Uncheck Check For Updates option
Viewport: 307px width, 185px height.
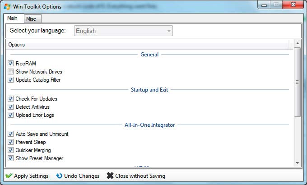[10, 99]
